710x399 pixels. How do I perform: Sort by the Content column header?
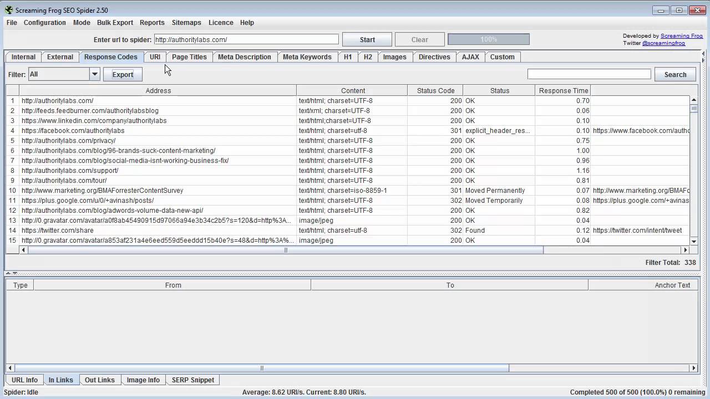(353, 90)
